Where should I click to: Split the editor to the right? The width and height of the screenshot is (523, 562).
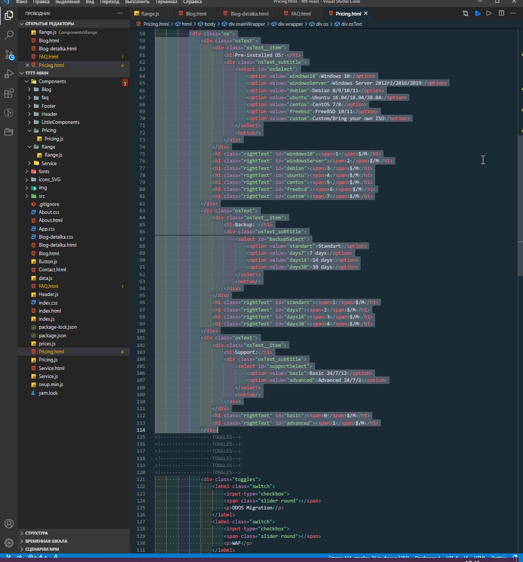(x=502, y=13)
